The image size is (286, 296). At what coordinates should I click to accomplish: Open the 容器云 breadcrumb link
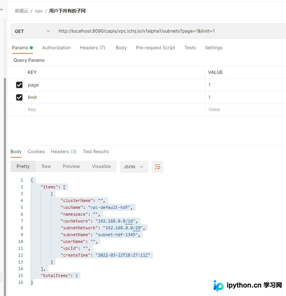coord(22,11)
